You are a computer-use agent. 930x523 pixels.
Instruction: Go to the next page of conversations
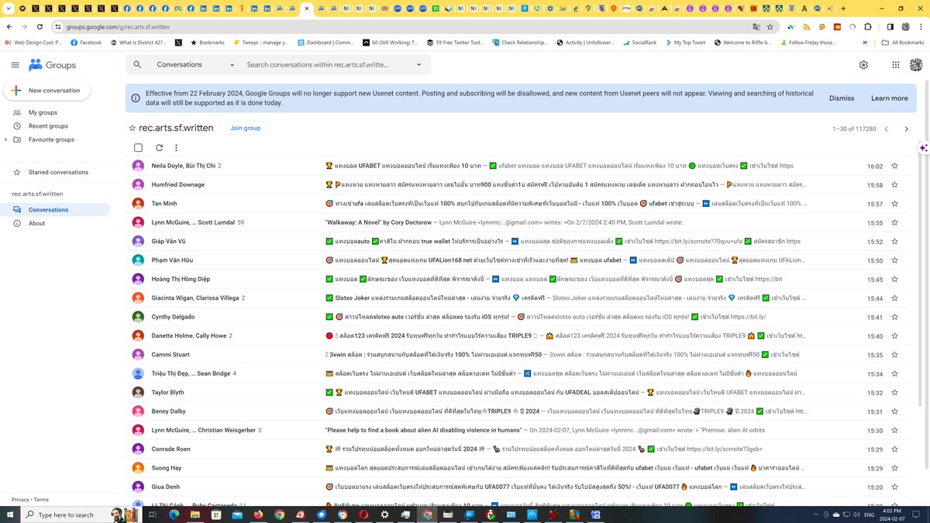(906, 129)
